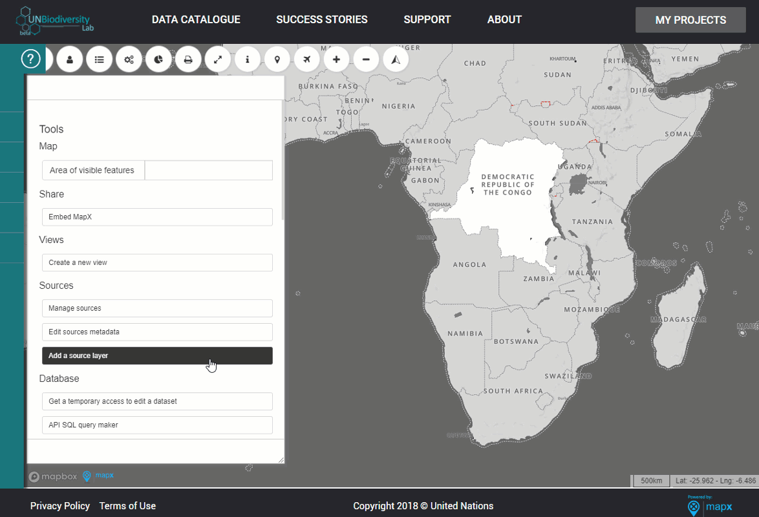Click the airplane icon in toolbar
Viewport: 759px width, 517px height.
pyautogui.click(x=307, y=59)
